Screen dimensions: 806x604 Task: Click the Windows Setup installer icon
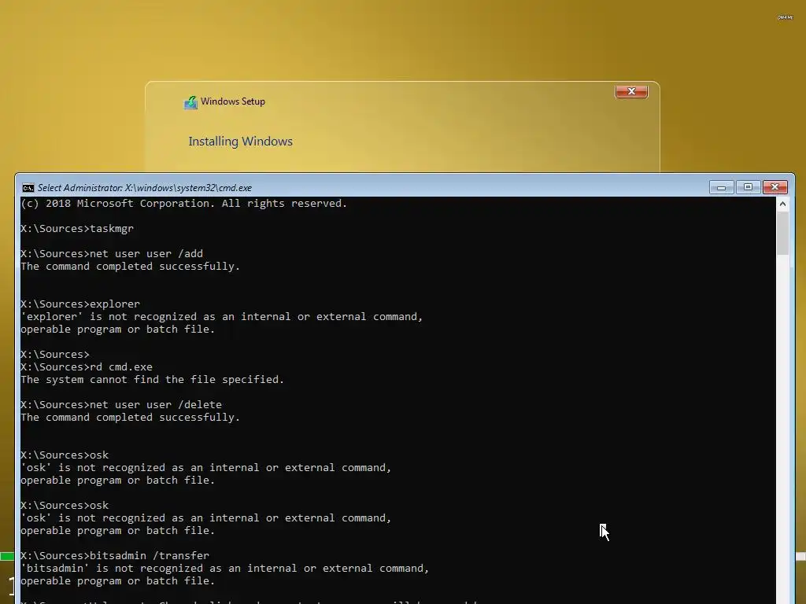(x=190, y=102)
